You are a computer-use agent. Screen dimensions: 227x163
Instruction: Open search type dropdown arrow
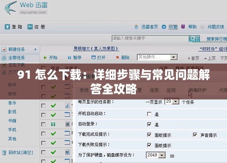(x=198, y=39)
